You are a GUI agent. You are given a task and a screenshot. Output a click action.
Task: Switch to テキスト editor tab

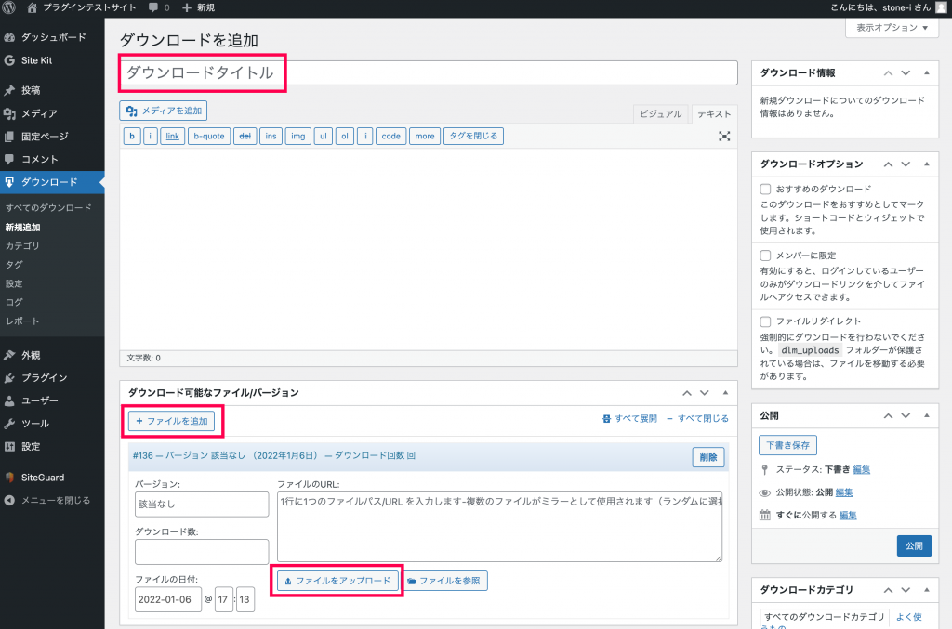(714, 114)
